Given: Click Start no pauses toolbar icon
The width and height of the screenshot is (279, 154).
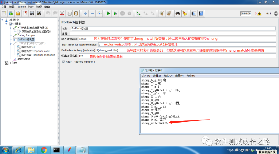Looking at the screenshot, I should [115, 13].
